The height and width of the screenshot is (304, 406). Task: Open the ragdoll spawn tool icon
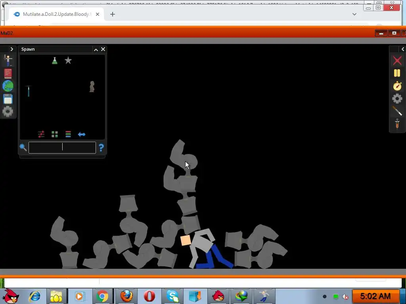(x=8, y=61)
